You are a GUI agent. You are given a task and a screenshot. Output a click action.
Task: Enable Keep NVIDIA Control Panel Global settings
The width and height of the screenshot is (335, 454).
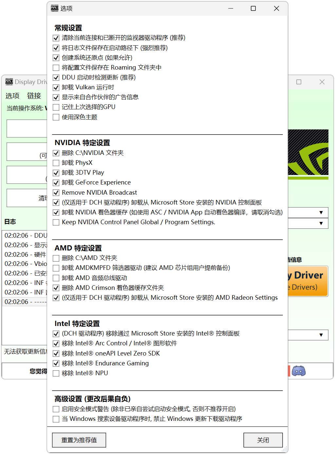(56, 222)
